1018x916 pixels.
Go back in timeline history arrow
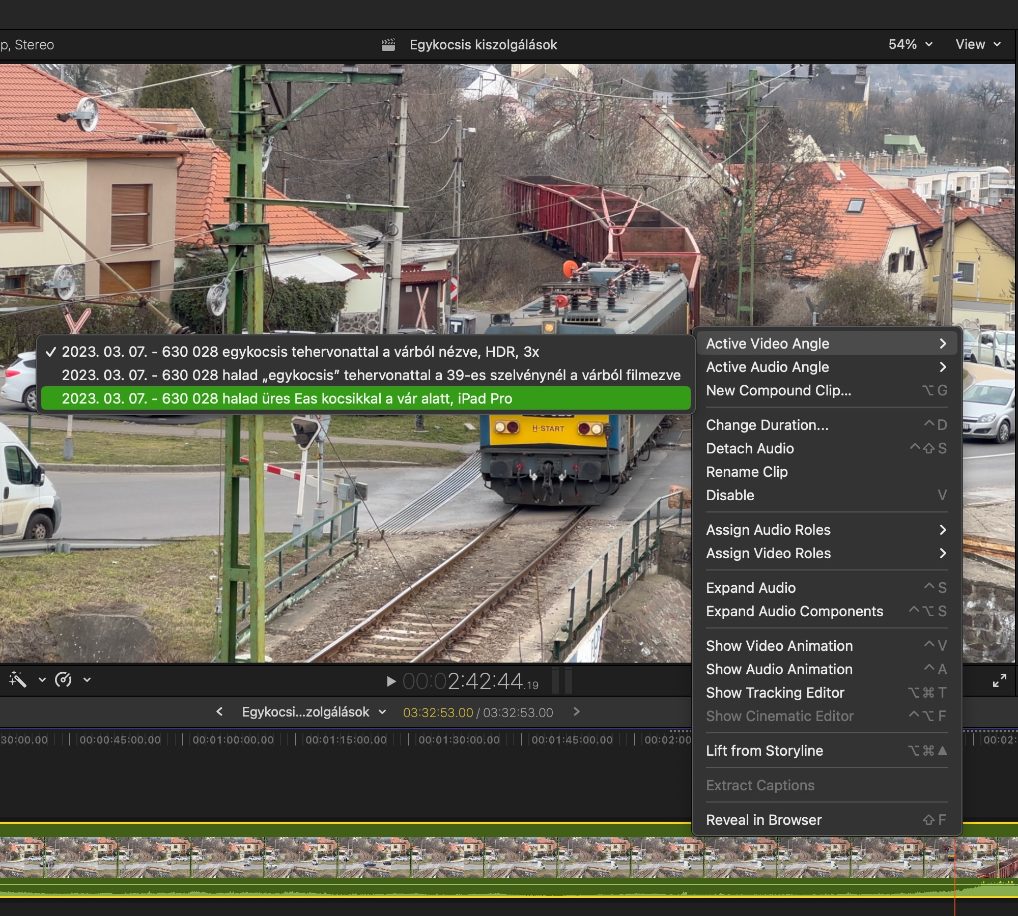click(x=219, y=711)
